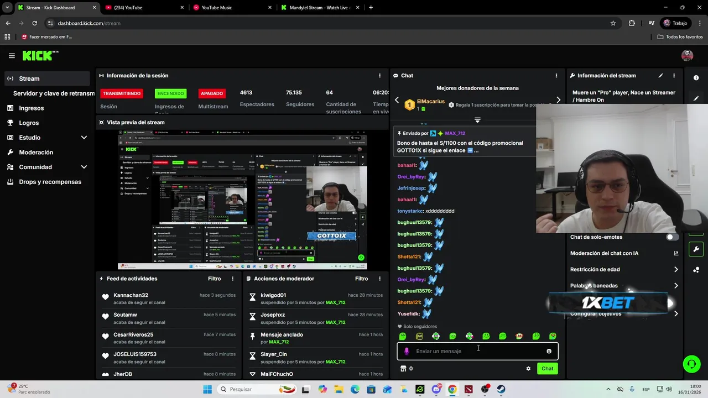Image resolution: width=708 pixels, height=398 pixels.
Task: Click the ENCENDIDO status badge
Action: 170,93
